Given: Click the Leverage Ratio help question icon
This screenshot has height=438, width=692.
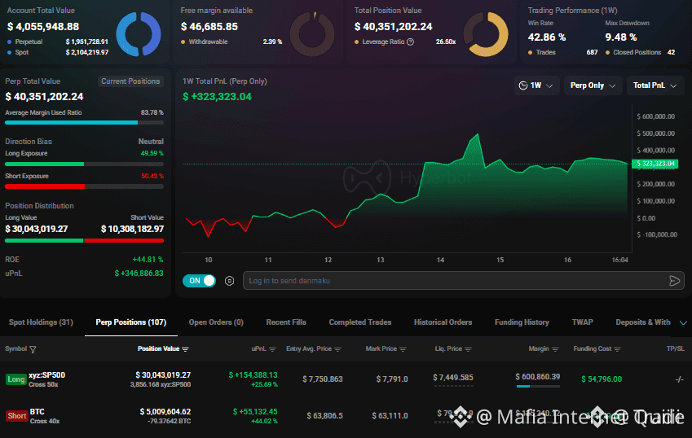Looking at the screenshot, I should point(411,42).
